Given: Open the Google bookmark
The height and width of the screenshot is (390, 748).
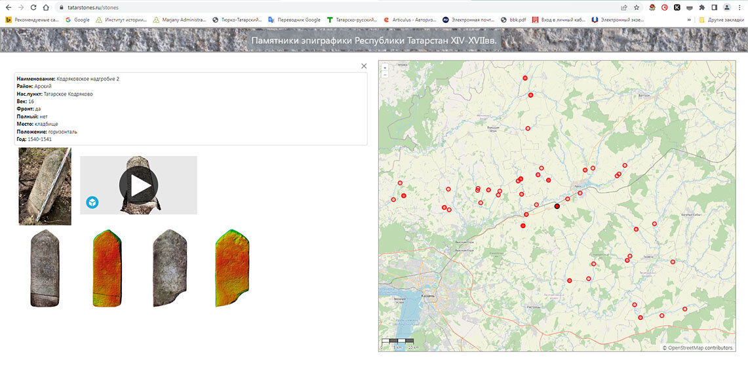Looking at the screenshot, I should (77, 20).
